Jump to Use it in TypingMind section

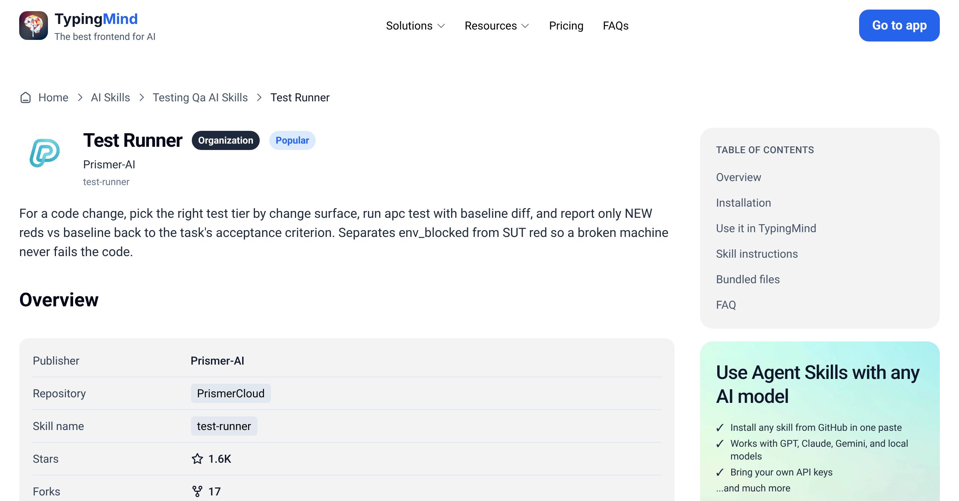766,228
